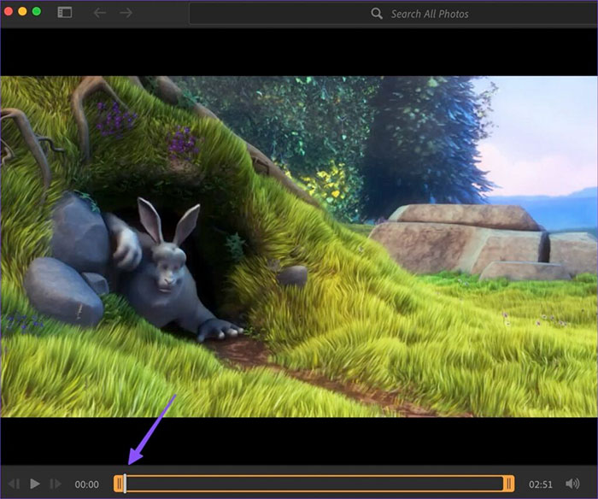Image resolution: width=598 pixels, height=499 pixels.
Task: Toggle the sidebar from the toolbar icon
Action: click(x=65, y=13)
